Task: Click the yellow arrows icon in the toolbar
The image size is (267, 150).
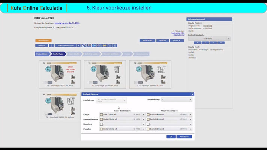Action: 104,45
